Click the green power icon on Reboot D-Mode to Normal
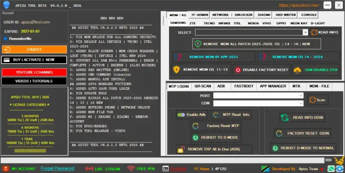Screen dimensions: 345x173 275,148
